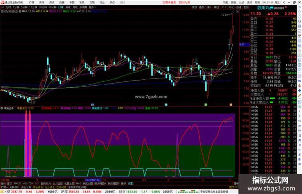Open the 数据 menu

click(62, 3)
